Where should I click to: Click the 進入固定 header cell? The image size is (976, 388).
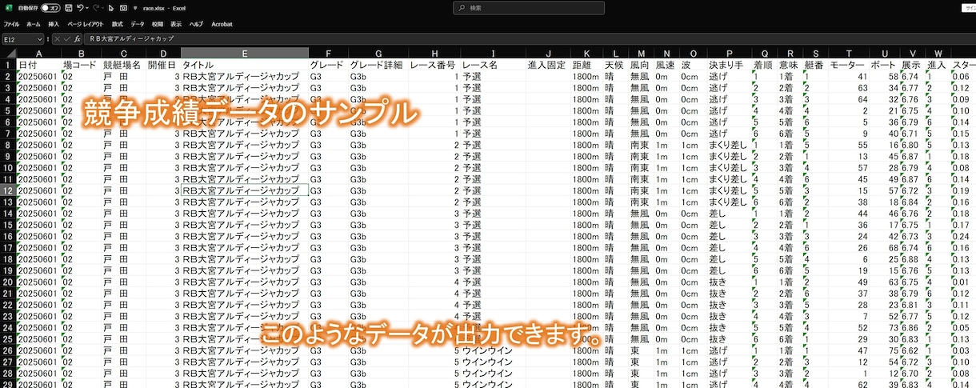click(x=548, y=65)
